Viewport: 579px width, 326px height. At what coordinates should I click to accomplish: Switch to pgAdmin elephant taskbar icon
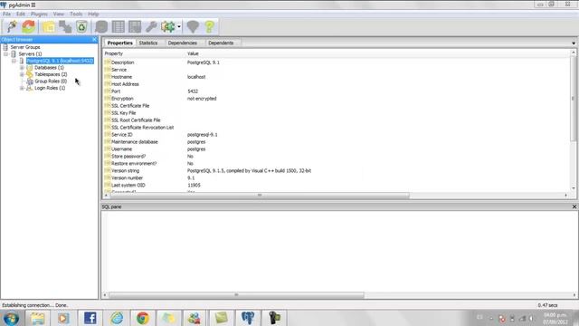(x=248, y=318)
